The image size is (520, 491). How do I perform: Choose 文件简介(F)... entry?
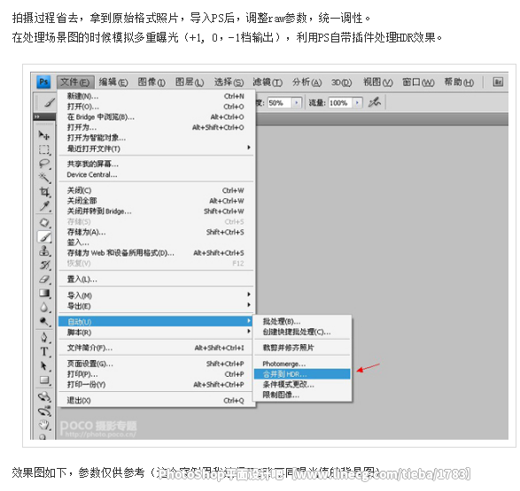point(155,348)
